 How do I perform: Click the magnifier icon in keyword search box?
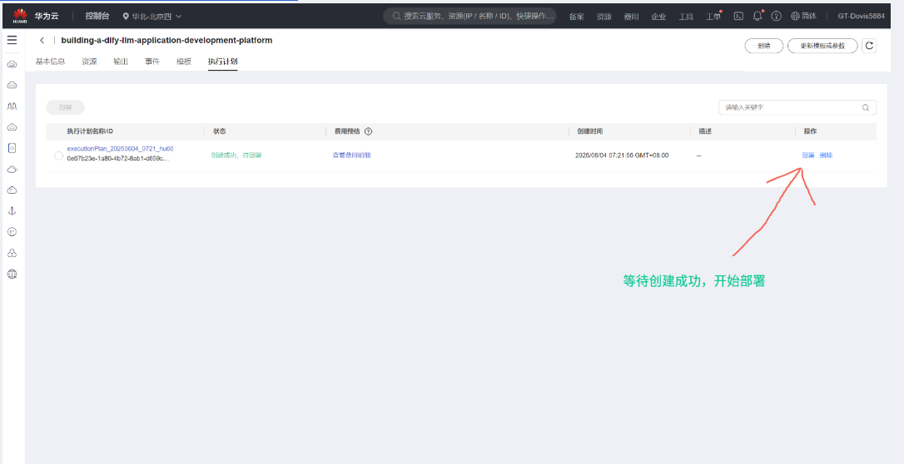866,107
